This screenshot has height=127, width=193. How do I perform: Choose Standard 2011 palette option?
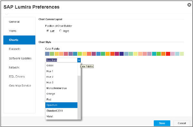tap(61, 111)
